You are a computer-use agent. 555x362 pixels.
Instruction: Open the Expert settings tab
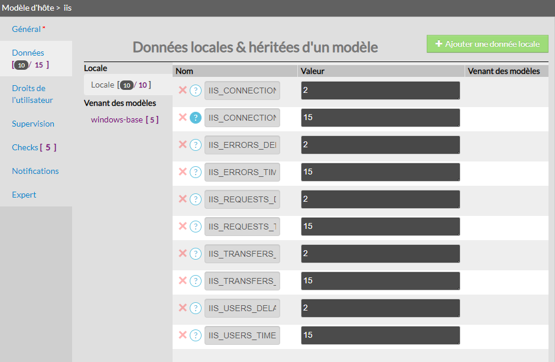24,195
